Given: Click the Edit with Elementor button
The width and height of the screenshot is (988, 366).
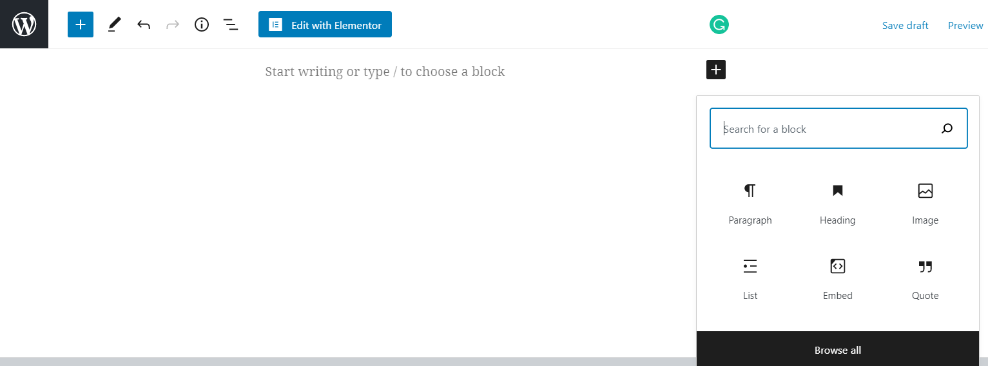Looking at the screenshot, I should 325,25.
